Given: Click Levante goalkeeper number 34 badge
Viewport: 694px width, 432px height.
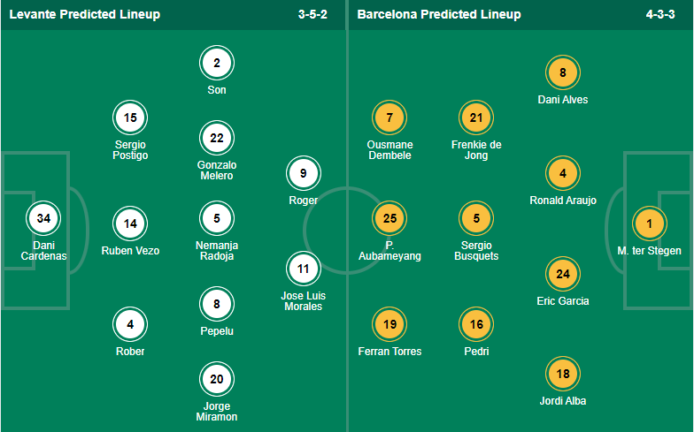Looking at the screenshot, I should pos(43,218).
